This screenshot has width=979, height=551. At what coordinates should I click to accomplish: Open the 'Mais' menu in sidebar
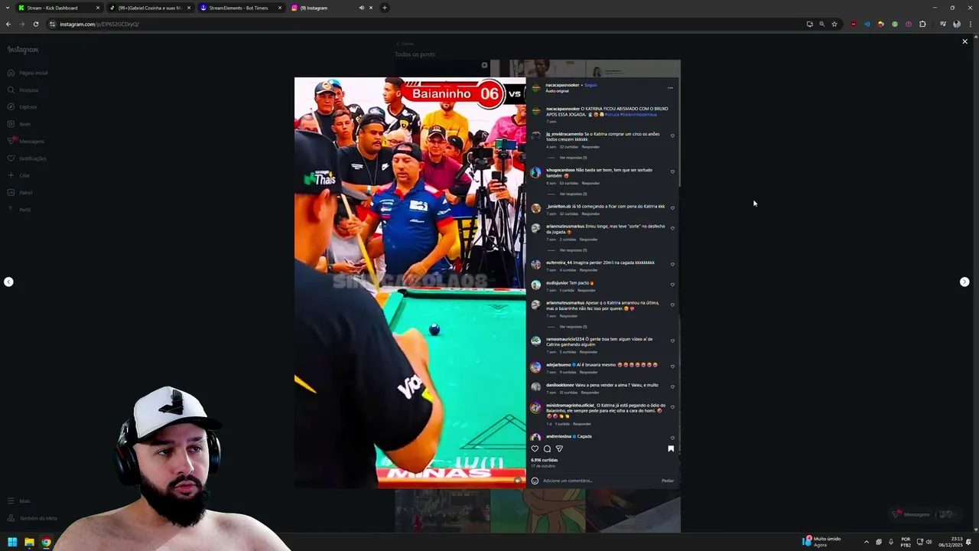coord(18,501)
